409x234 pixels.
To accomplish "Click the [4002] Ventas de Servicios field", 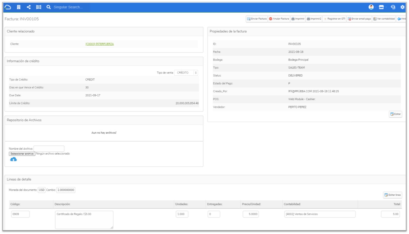I will tap(320, 214).
